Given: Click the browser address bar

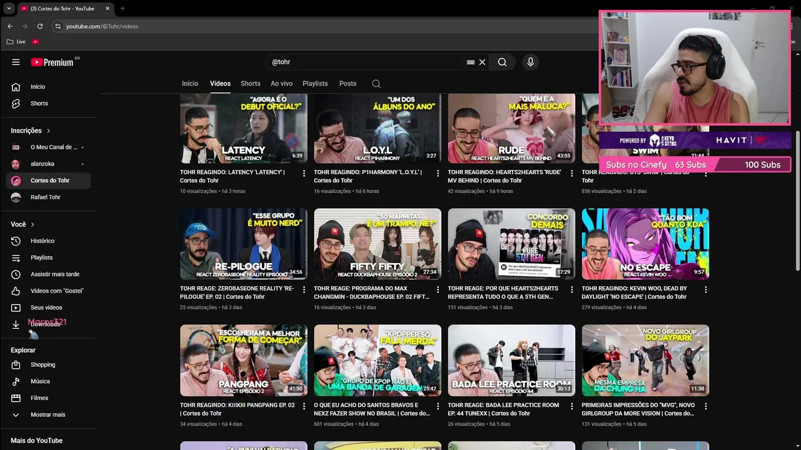Looking at the screenshot, I should tap(325, 26).
